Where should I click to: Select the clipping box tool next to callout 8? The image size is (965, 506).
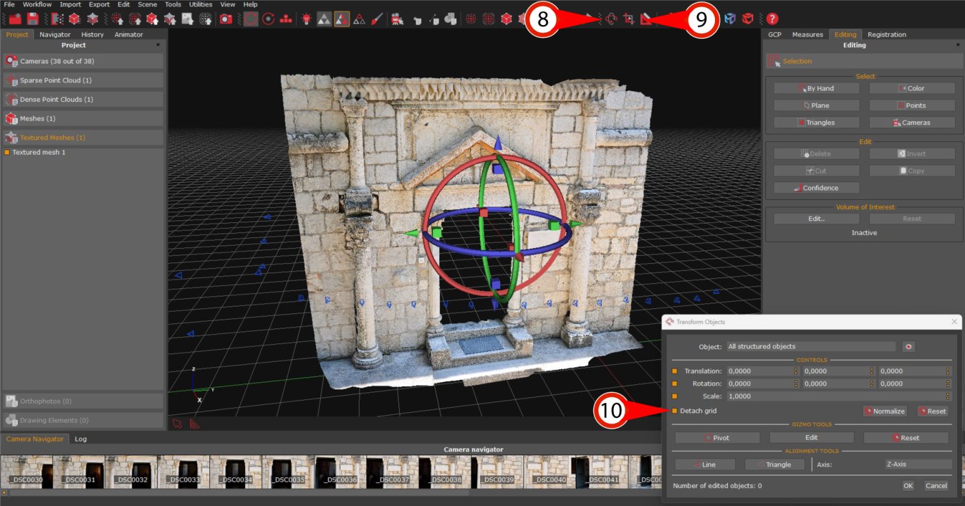629,19
